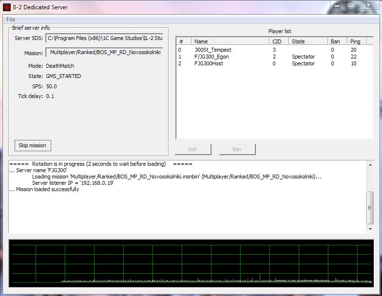
Task: Click the Server listener IP log line
Action: click(x=73, y=183)
